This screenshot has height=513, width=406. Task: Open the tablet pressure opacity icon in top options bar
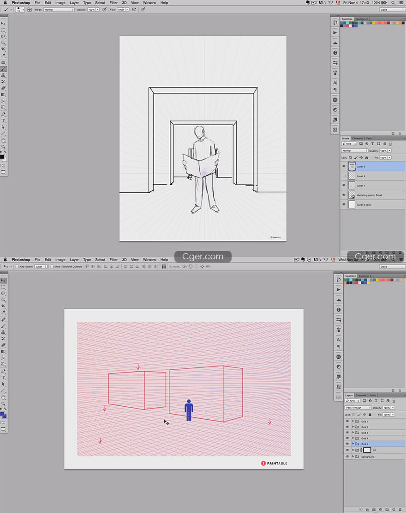pyautogui.click(x=105, y=10)
